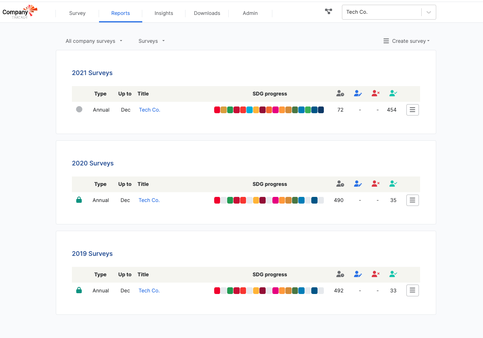
Task: Expand the All company surveys dropdown
Action: (x=94, y=41)
